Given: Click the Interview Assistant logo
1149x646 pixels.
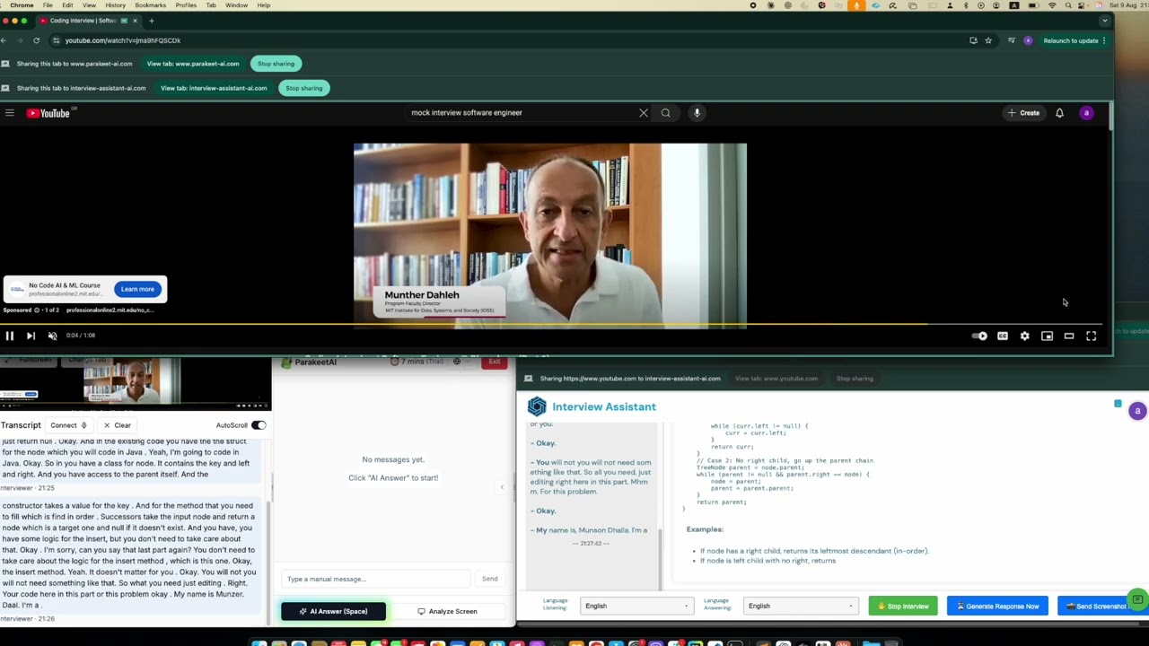Looking at the screenshot, I should click(537, 406).
